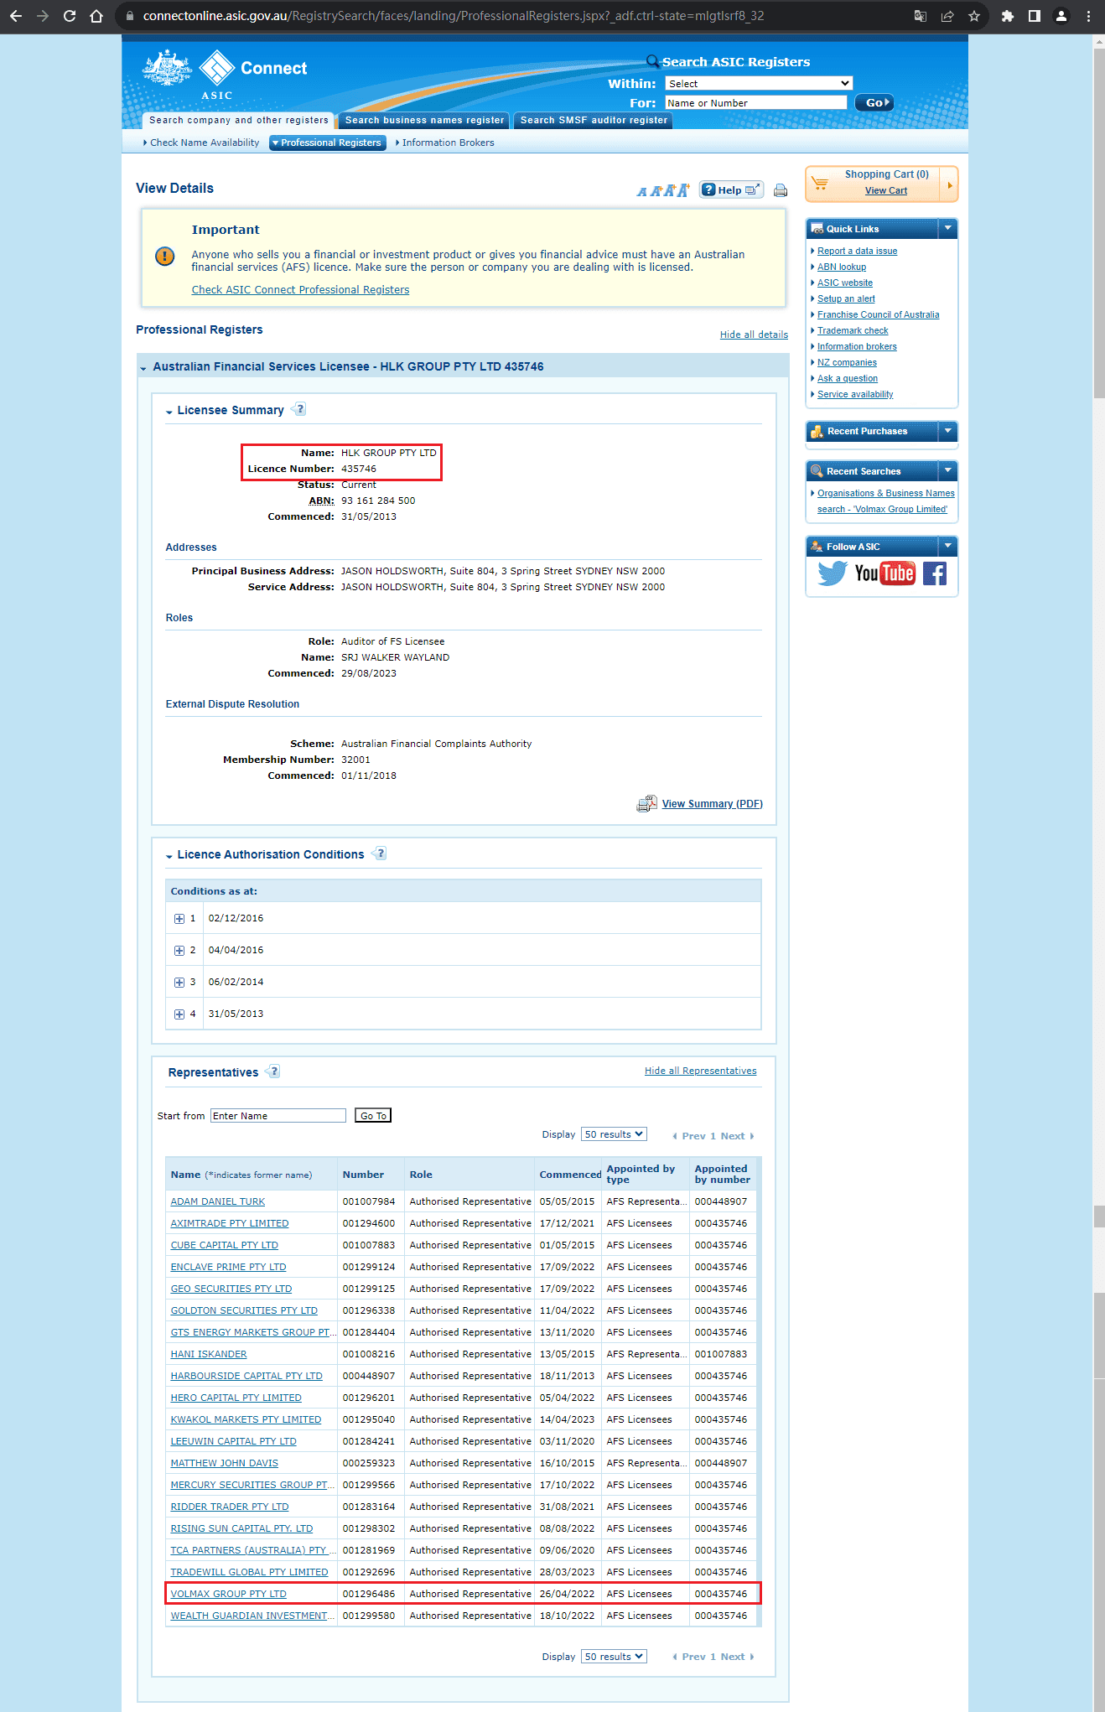Click the orange arrow on Shopping Cart

click(949, 185)
